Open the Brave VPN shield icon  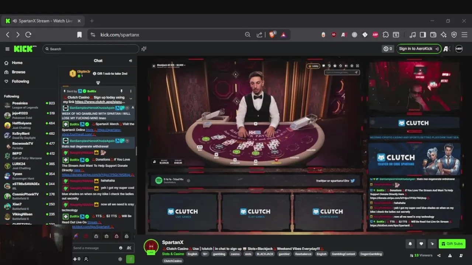point(454,35)
